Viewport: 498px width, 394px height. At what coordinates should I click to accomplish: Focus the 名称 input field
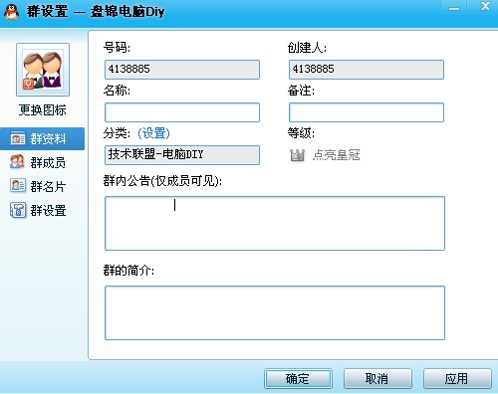(182, 112)
